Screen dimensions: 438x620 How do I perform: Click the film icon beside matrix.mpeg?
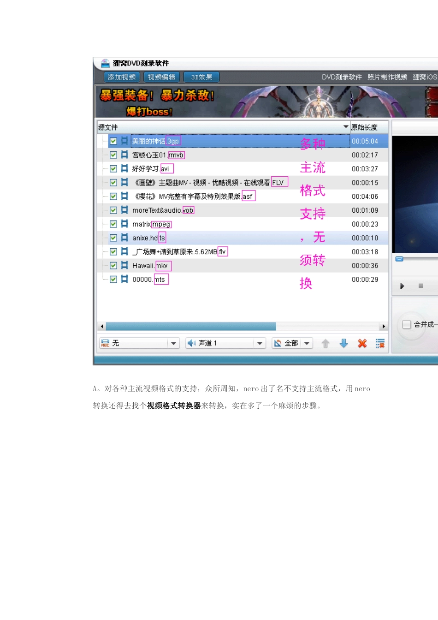click(x=124, y=224)
